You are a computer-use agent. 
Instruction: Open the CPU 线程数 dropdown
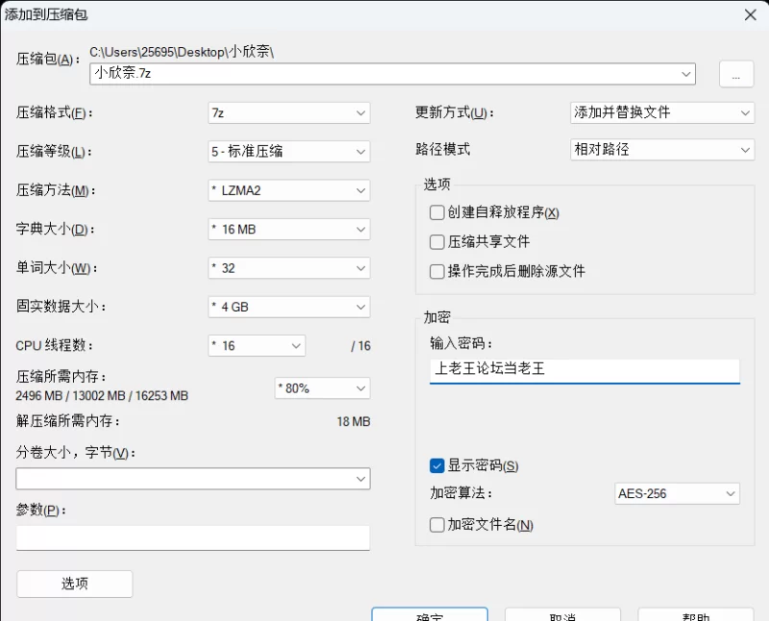point(257,345)
